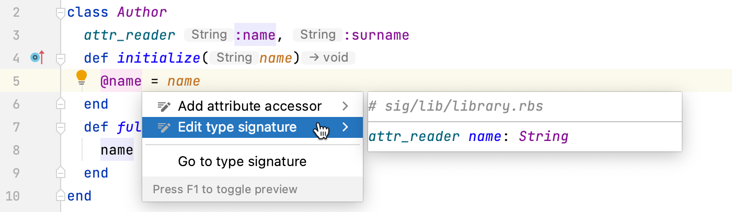
Task: Click the String hint before :surname
Action: [317, 35]
